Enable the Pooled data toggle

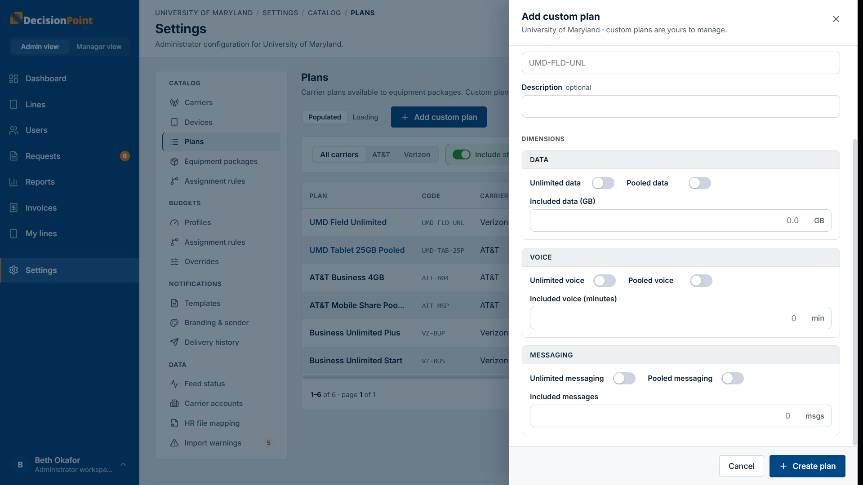pyautogui.click(x=700, y=183)
